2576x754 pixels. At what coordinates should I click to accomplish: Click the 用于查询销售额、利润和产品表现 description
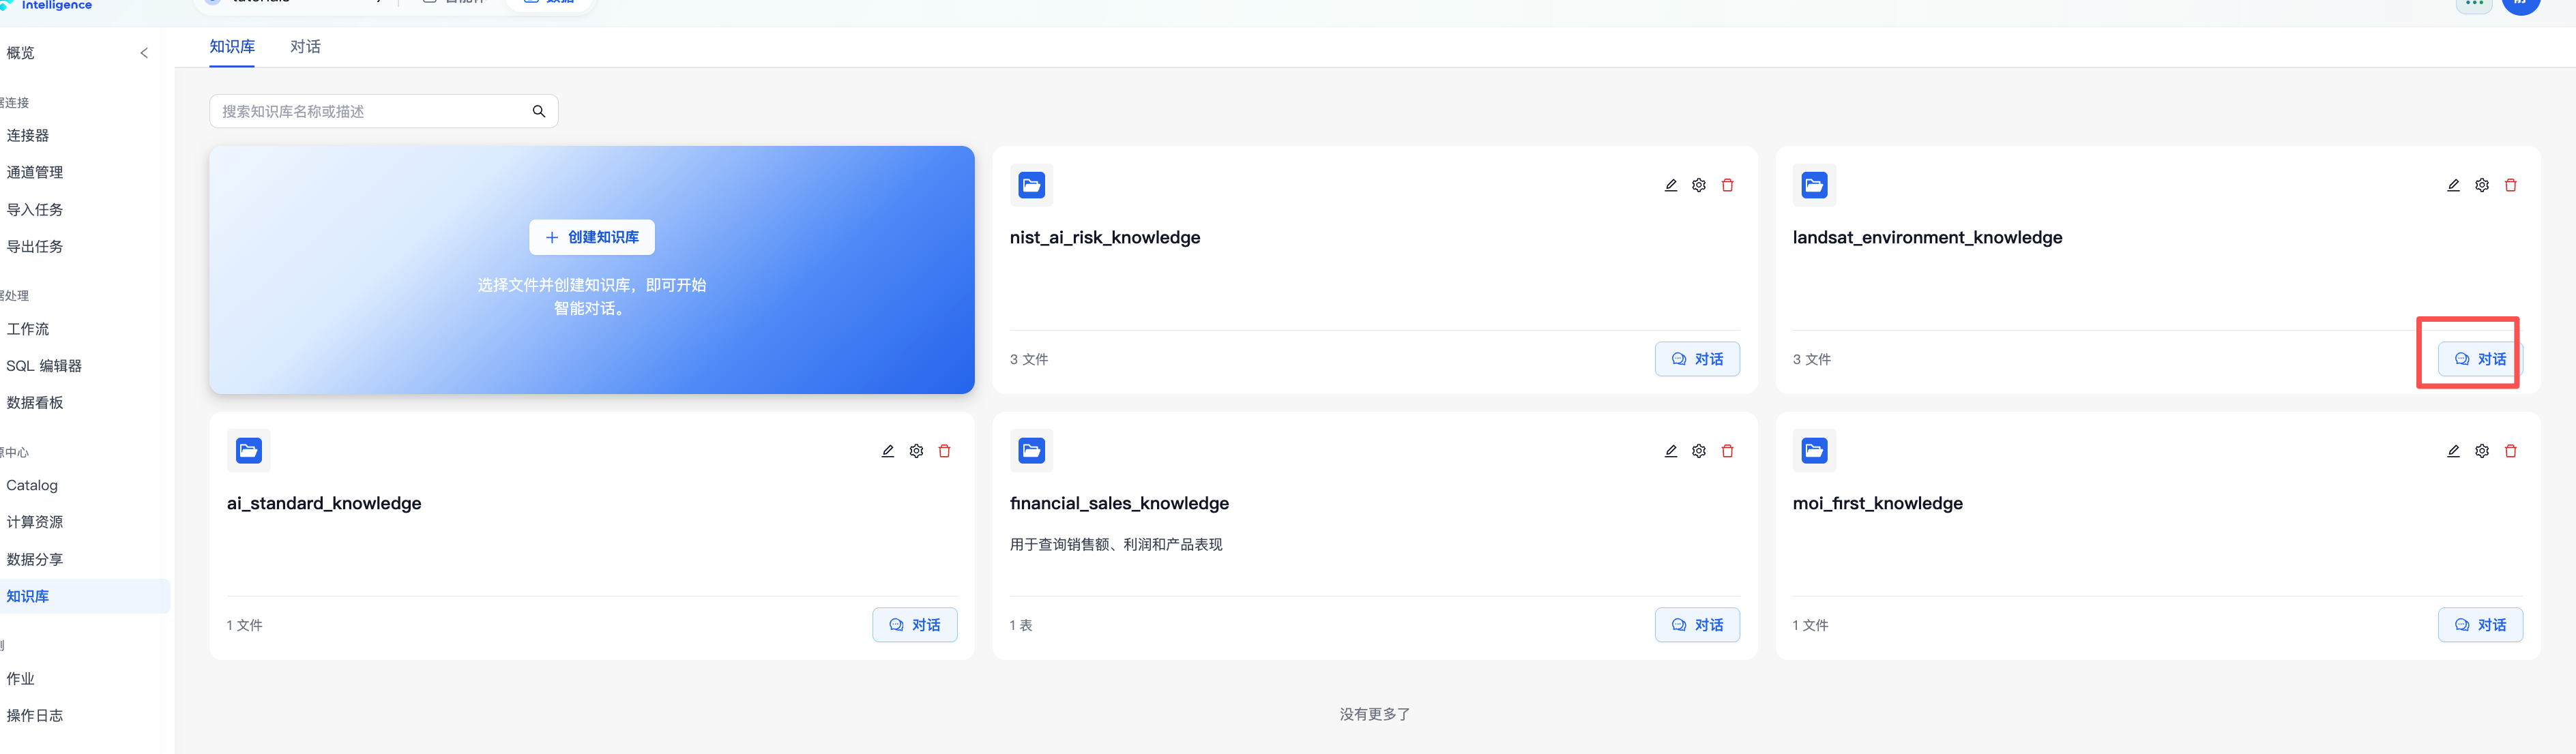click(1116, 545)
